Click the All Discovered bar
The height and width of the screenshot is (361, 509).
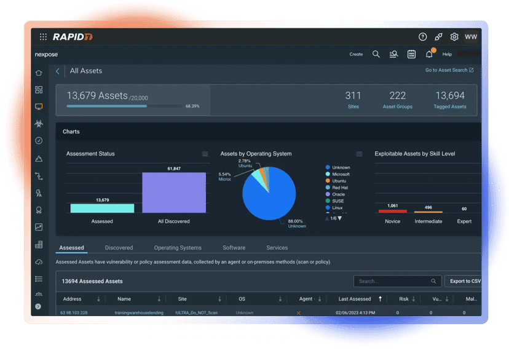[174, 192]
